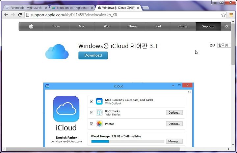This screenshot has width=237, height=153.
Task: Click the horizontal scrollbar thumb at bottom
Action: tap(92, 149)
